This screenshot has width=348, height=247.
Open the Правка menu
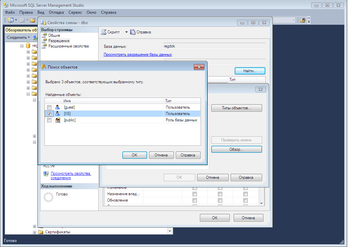[x=26, y=12]
